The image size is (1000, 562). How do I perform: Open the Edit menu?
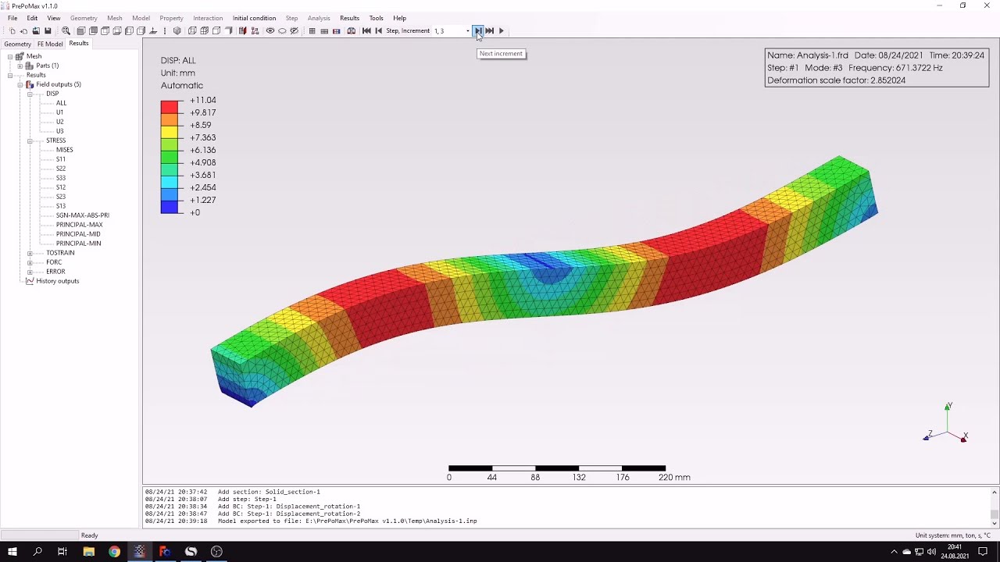pyautogui.click(x=32, y=18)
